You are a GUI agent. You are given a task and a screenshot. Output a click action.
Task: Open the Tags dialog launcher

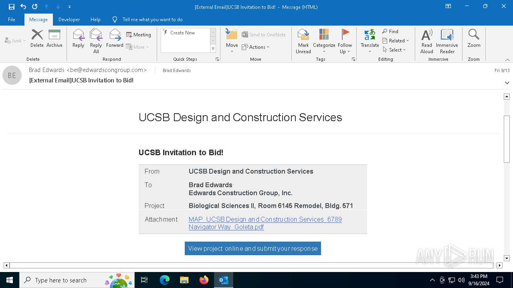click(x=353, y=59)
